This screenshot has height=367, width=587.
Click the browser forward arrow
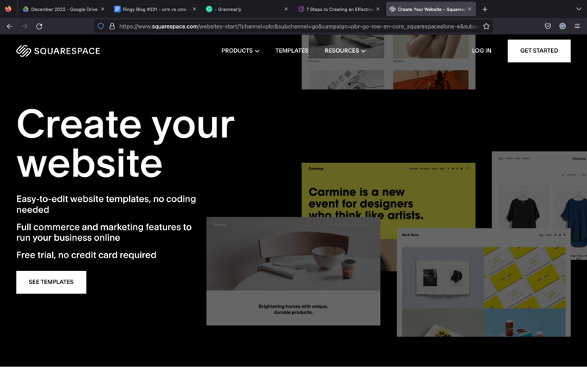pos(24,26)
